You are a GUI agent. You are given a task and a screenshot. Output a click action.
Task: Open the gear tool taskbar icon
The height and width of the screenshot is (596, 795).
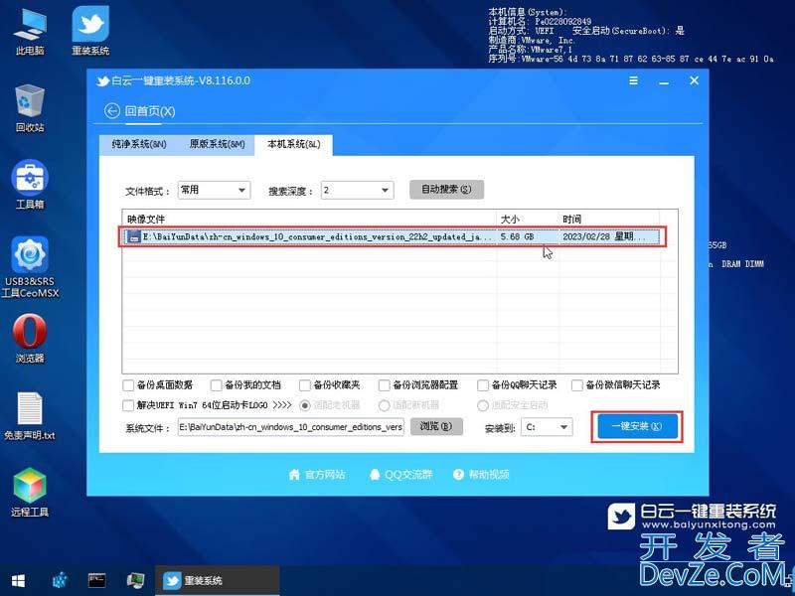pos(60,580)
